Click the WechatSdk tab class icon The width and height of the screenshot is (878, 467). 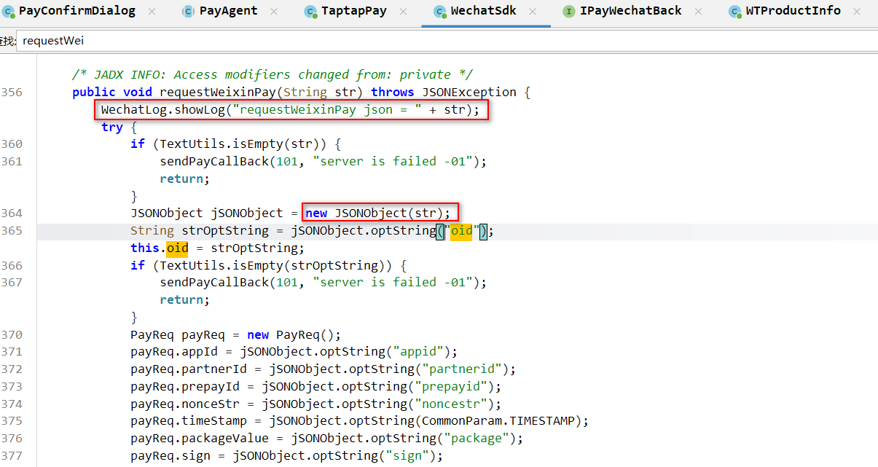439,12
